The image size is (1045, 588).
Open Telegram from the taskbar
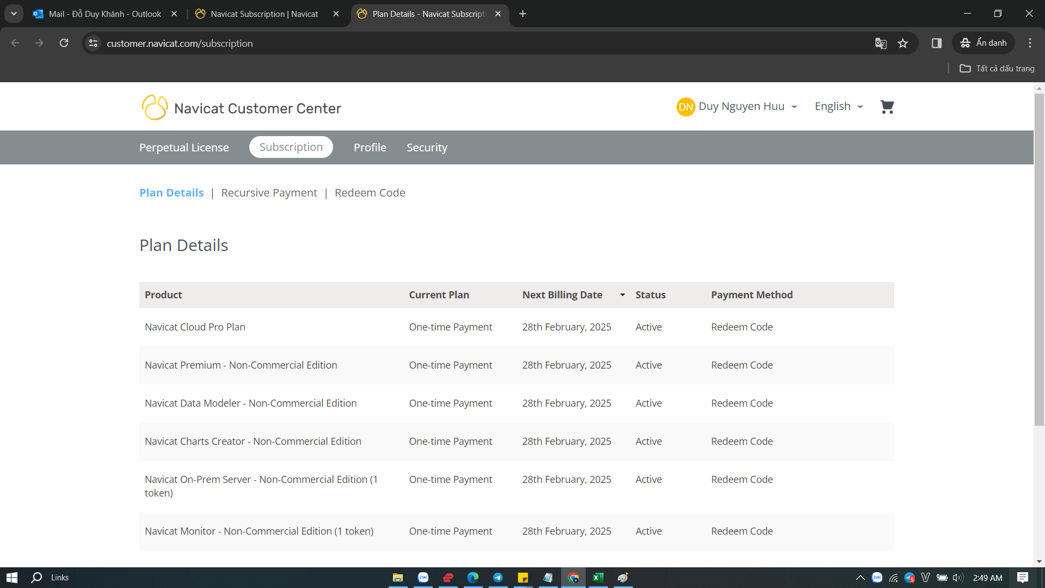tap(497, 578)
